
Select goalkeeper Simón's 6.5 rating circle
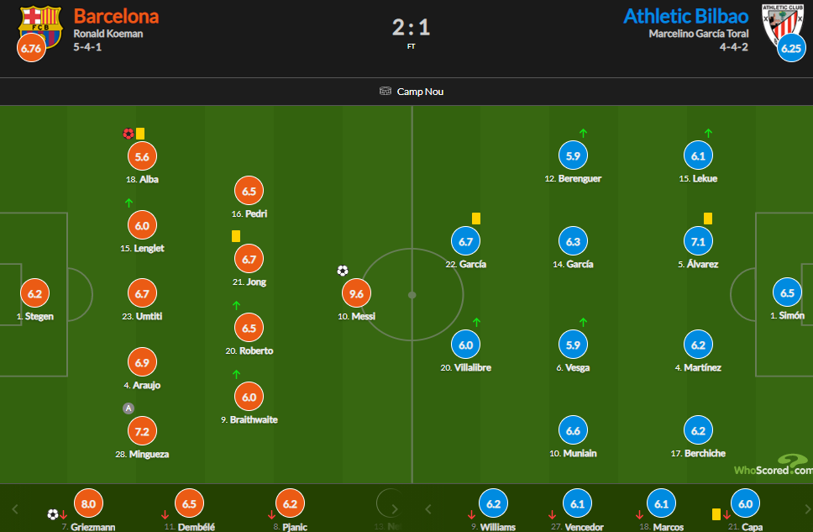coord(787,292)
